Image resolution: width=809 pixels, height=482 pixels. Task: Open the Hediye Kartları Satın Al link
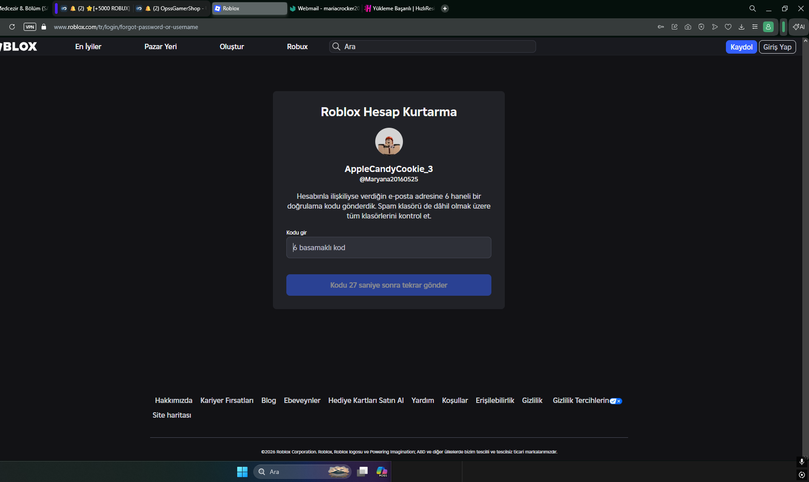coord(366,400)
